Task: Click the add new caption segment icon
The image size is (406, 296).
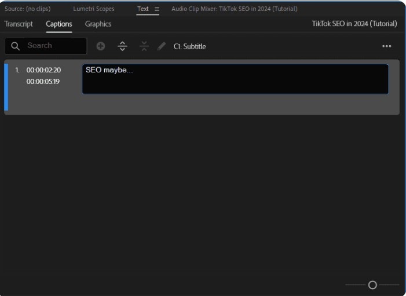Action: click(101, 46)
